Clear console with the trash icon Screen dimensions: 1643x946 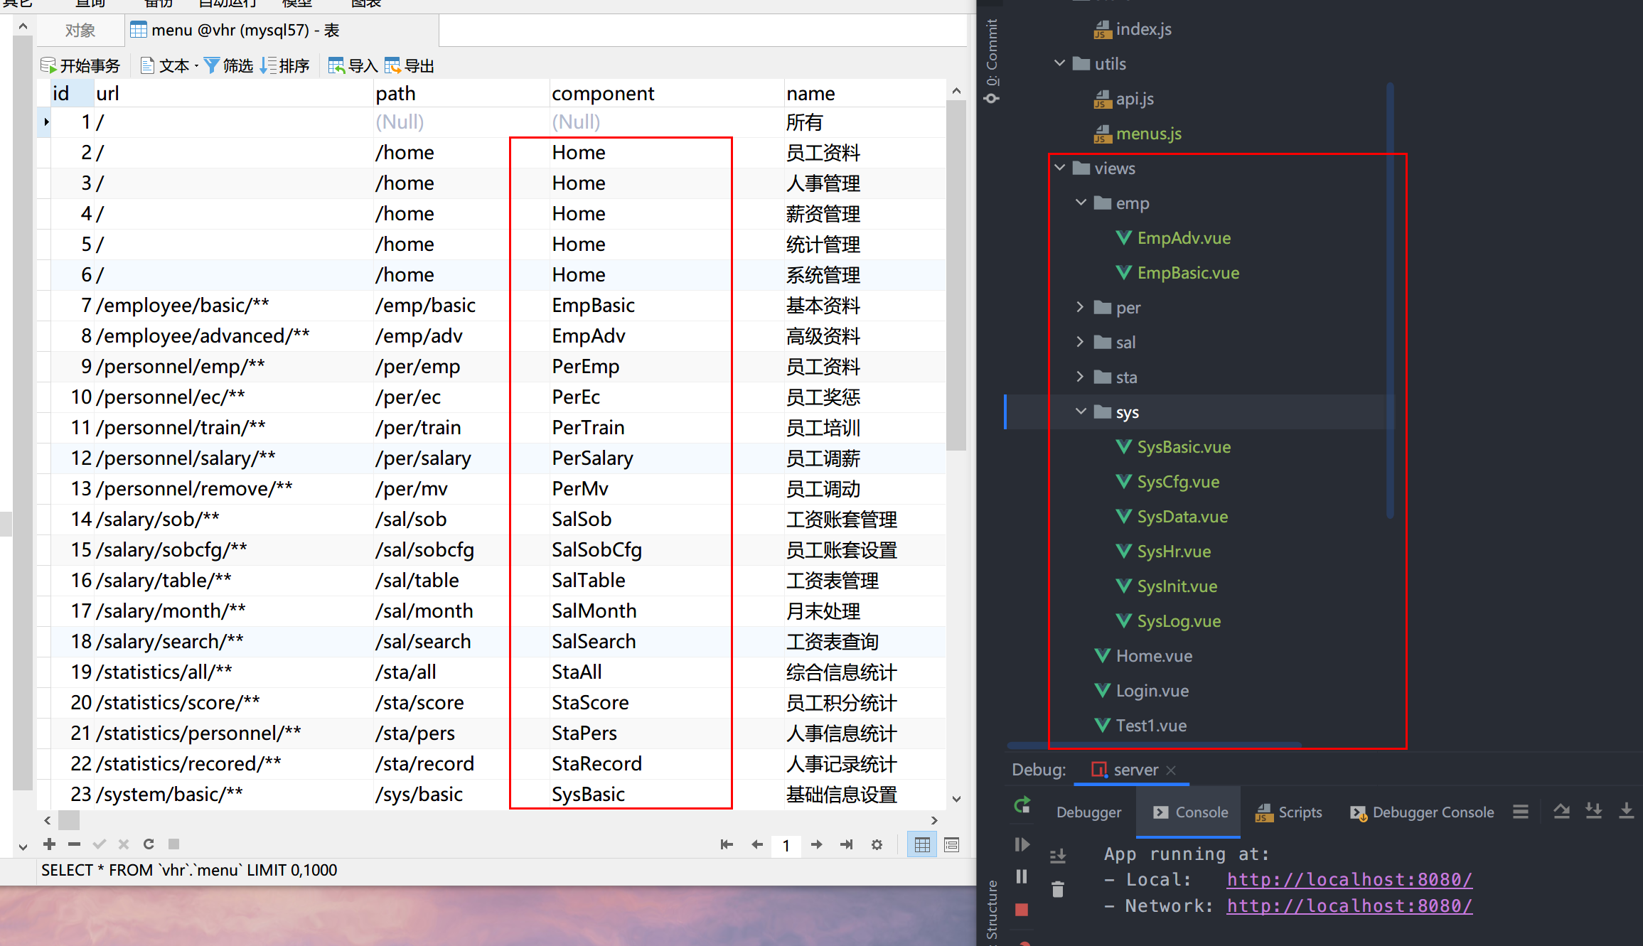(x=1058, y=889)
